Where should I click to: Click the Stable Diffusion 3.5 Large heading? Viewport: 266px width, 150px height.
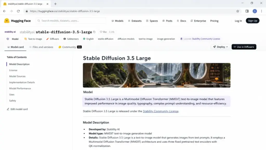coord(117,58)
